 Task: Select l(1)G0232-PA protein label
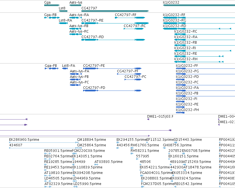187,88
